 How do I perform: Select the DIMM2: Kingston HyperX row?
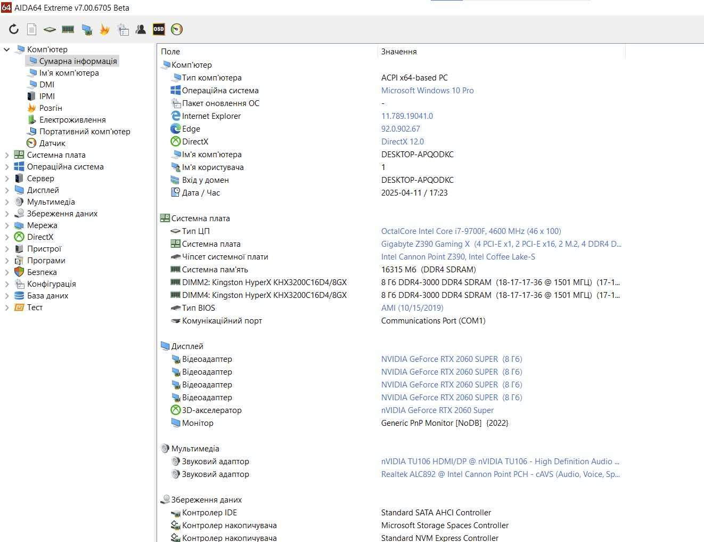tap(391, 282)
